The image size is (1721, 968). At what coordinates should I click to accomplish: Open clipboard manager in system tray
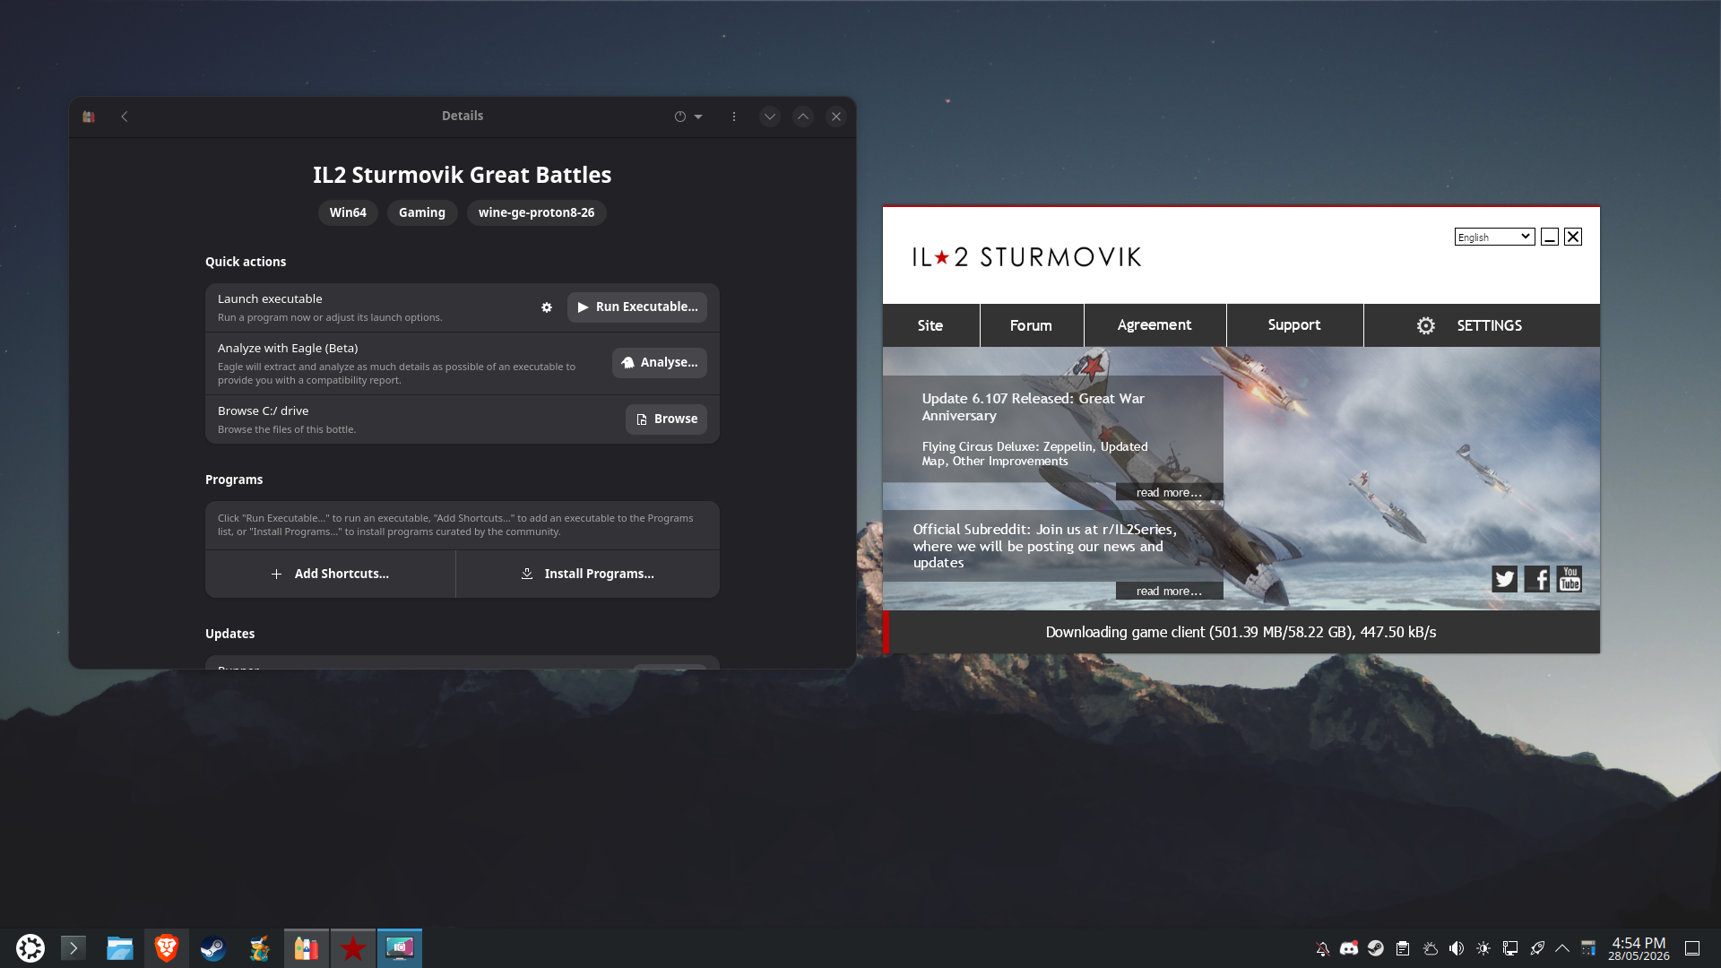click(1403, 948)
